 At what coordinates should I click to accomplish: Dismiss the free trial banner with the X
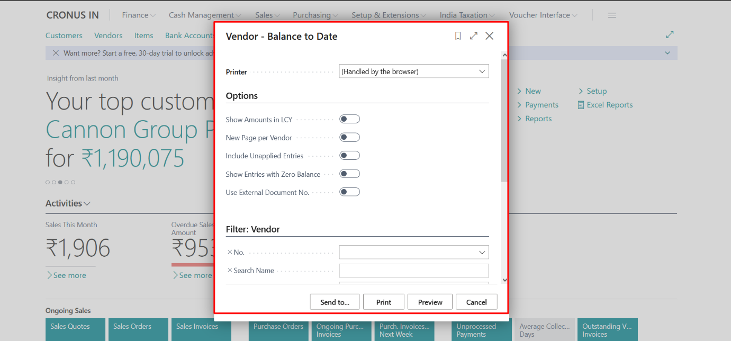click(56, 53)
